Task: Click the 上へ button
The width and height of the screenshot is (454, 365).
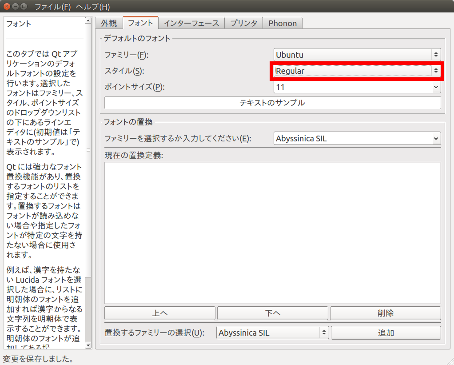Action: pyautogui.click(x=159, y=313)
